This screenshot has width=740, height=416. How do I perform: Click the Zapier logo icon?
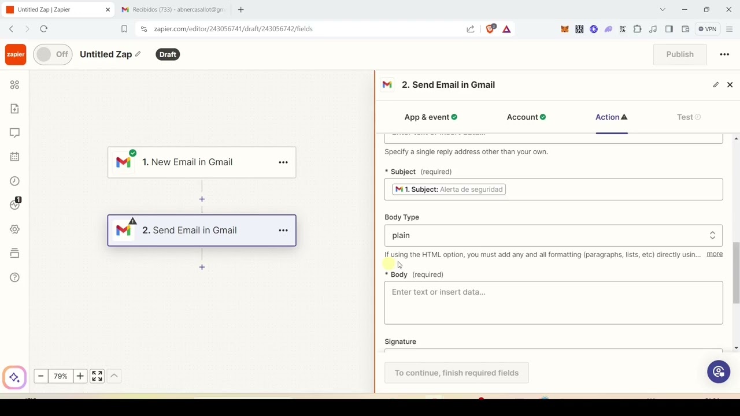(16, 54)
